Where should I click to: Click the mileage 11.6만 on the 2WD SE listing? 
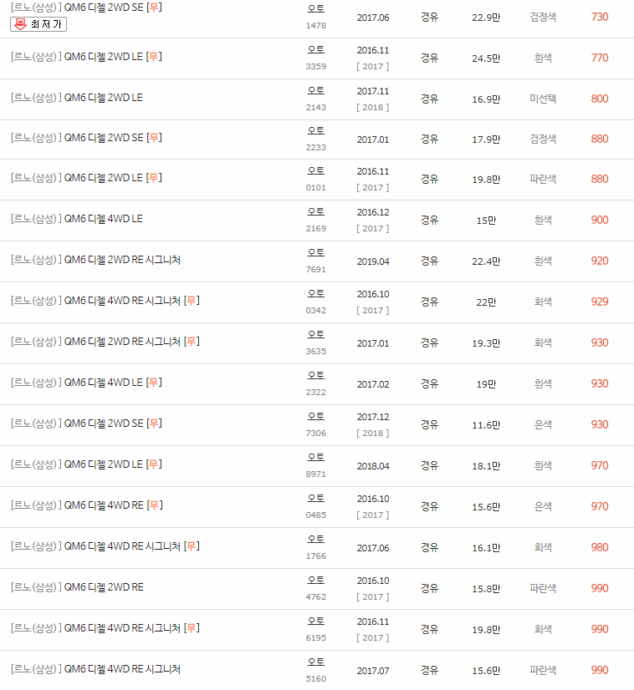click(486, 424)
